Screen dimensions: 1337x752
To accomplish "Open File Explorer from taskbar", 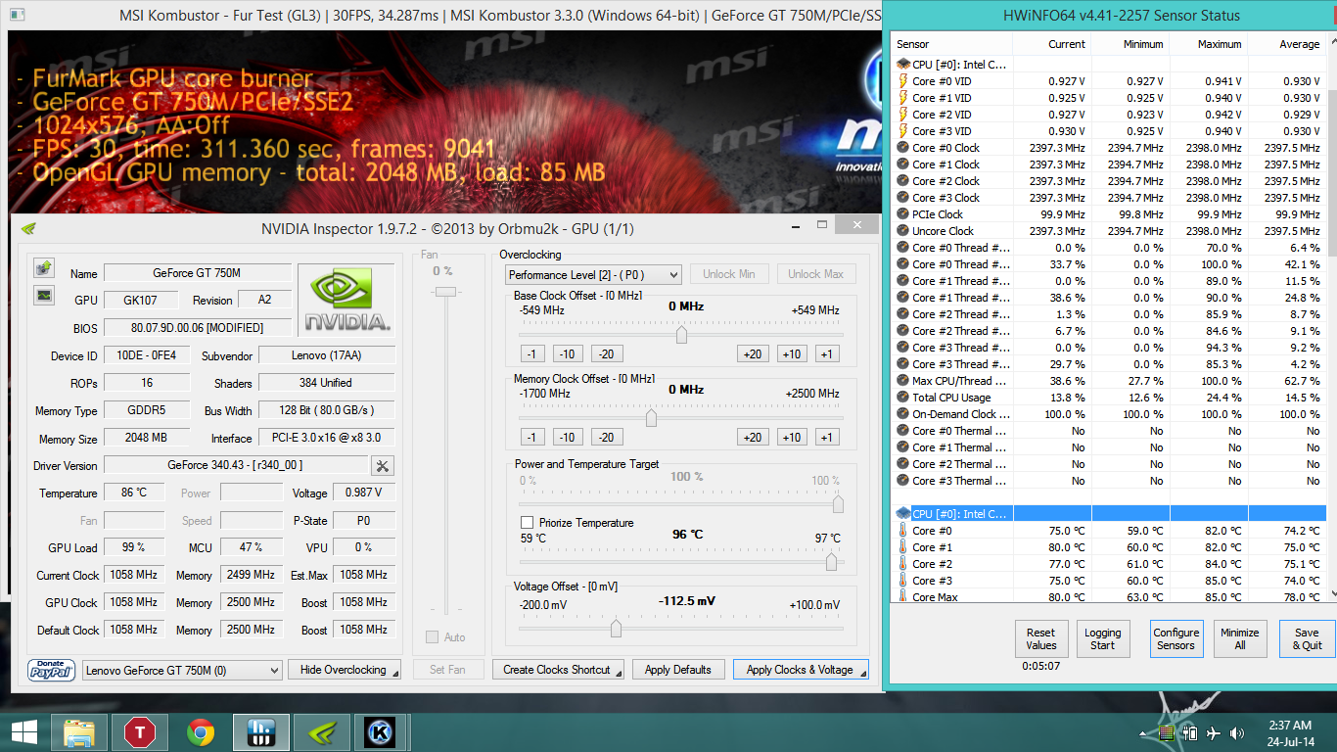I will (79, 732).
